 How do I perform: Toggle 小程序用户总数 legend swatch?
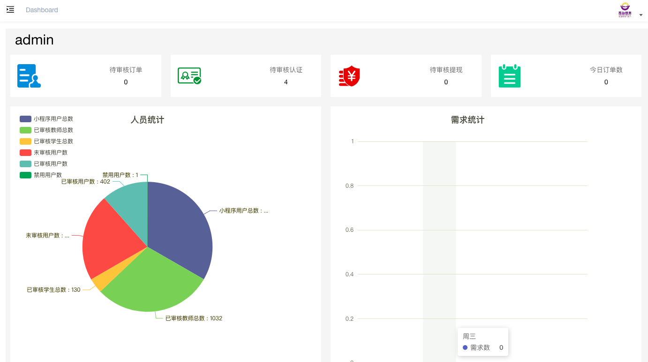click(25, 119)
